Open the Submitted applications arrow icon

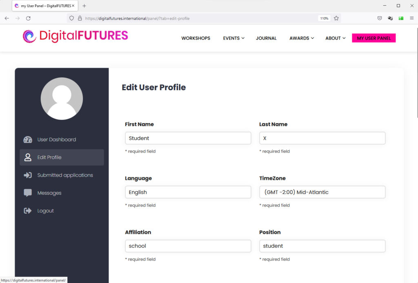coord(28,175)
